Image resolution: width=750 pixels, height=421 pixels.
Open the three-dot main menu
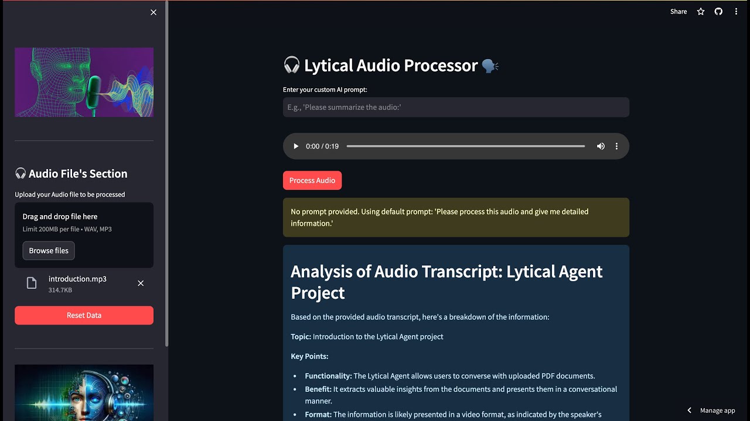click(736, 12)
